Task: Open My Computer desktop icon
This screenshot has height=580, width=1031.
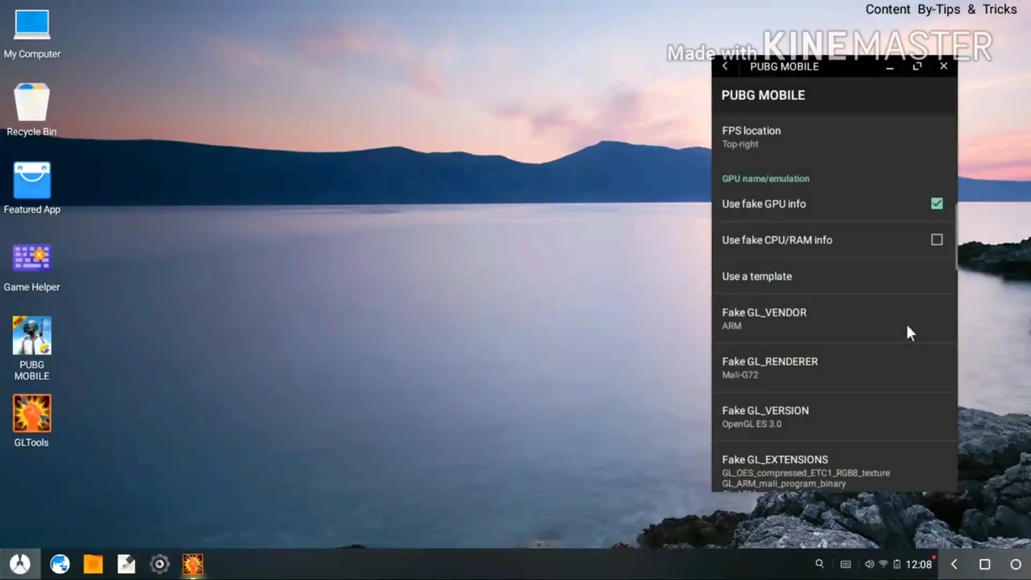Action: 32,35
